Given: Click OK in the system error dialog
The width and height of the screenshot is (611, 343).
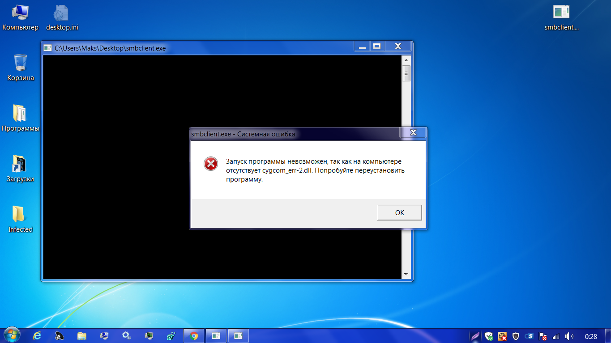Looking at the screenshot, I should point(399,212).
